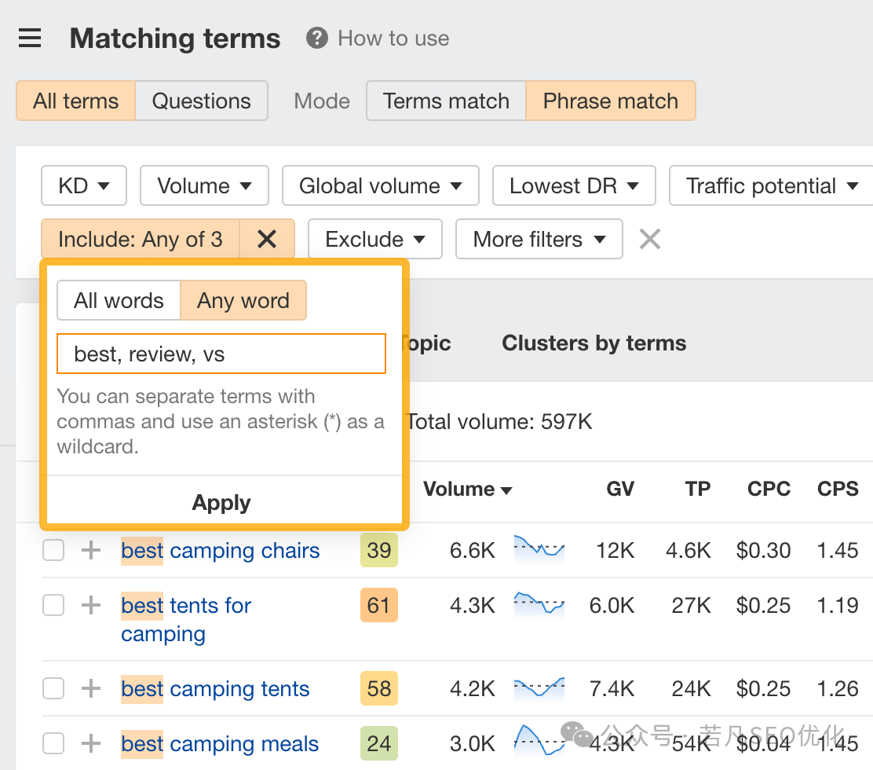This screenshot has height=770, width=873.
Task: Add best tents for camping with plus icon
Action: pyautogui.click(x=91, y=605)
